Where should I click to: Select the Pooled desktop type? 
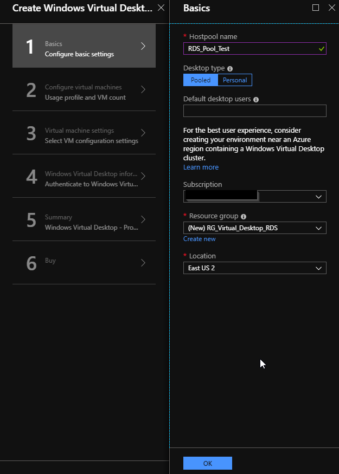[x=201, y=80]
